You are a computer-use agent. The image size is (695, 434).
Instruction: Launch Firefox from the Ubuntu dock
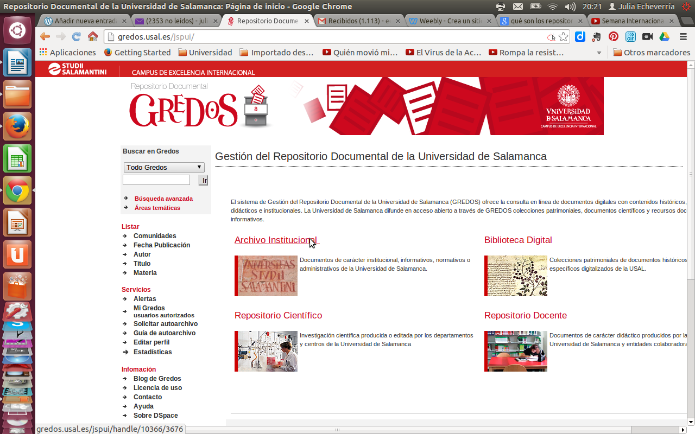[17, 126]
